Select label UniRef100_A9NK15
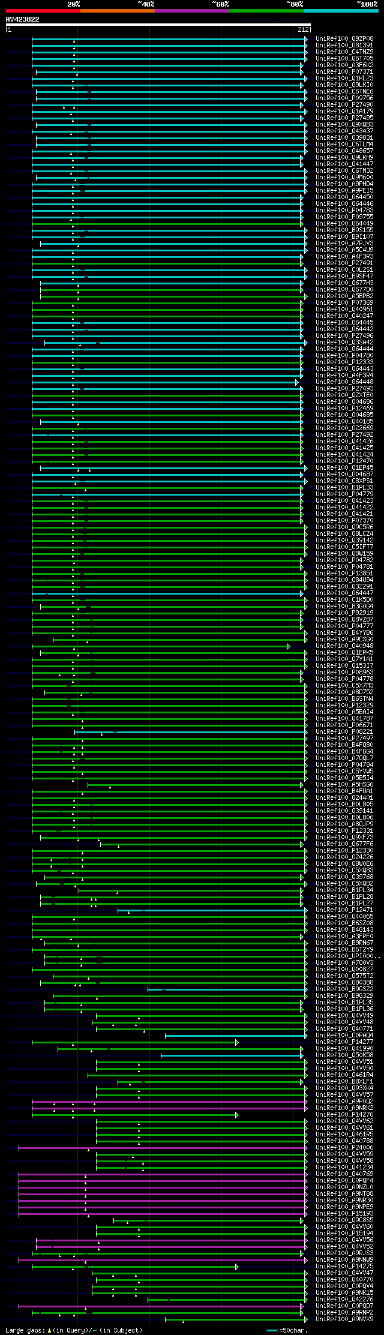This screenshot has width=384, height=1335. (344, 1293)
